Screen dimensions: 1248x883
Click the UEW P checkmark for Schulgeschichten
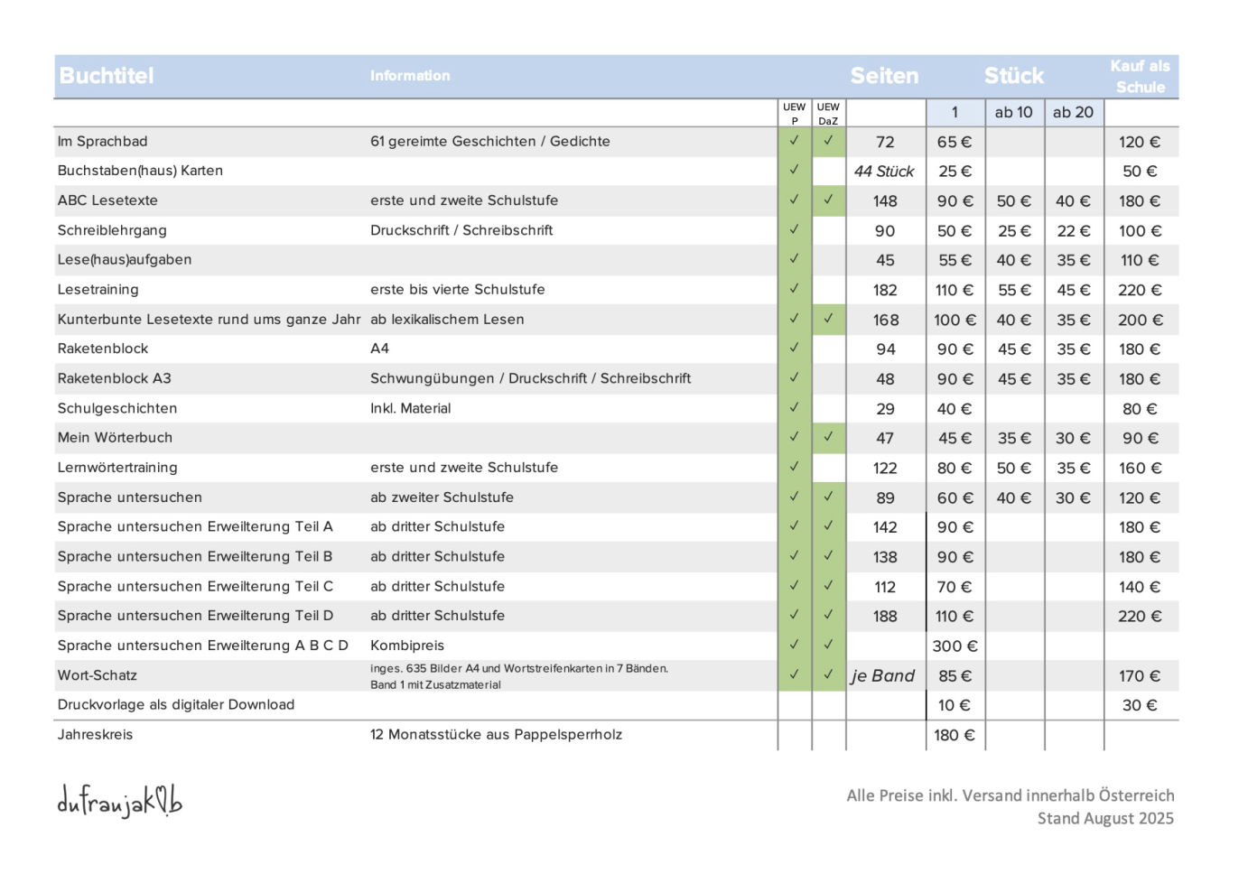pos(794,408)
